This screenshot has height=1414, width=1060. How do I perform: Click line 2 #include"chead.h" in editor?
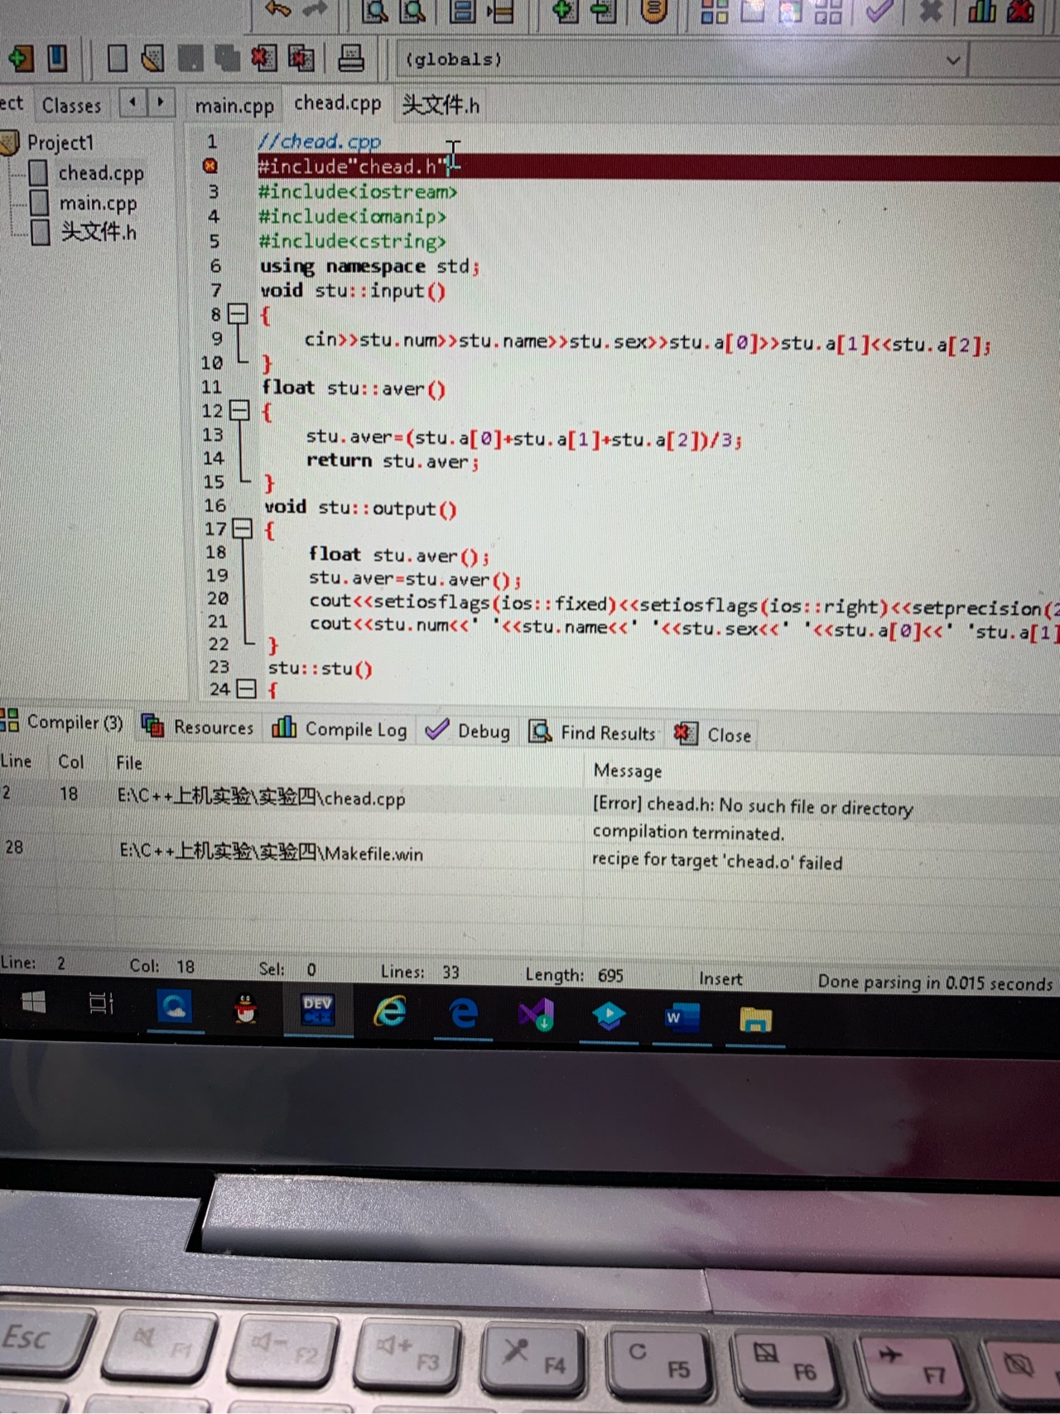click(351, 166)
